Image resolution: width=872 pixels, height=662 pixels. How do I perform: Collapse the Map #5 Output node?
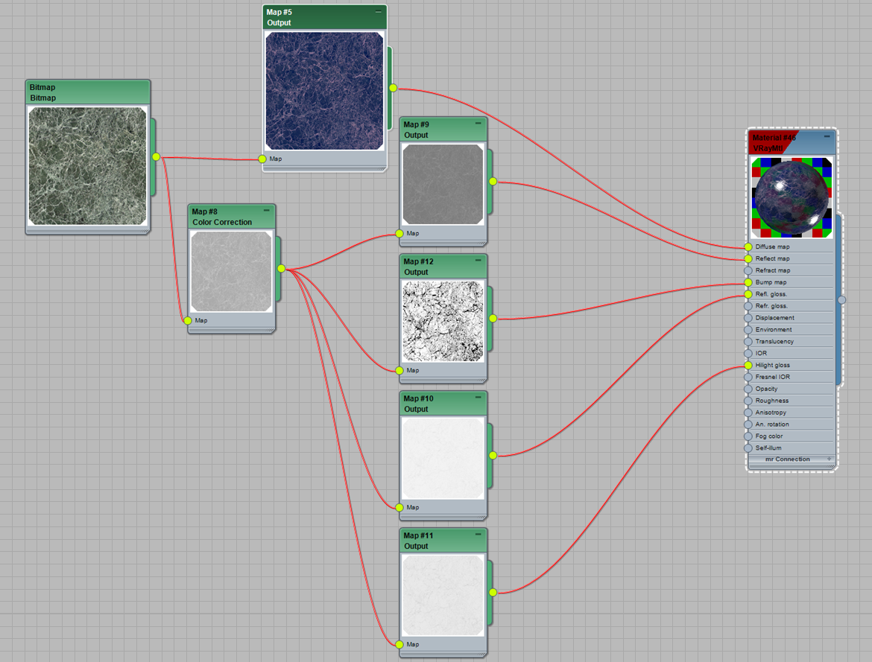point(378,12)
